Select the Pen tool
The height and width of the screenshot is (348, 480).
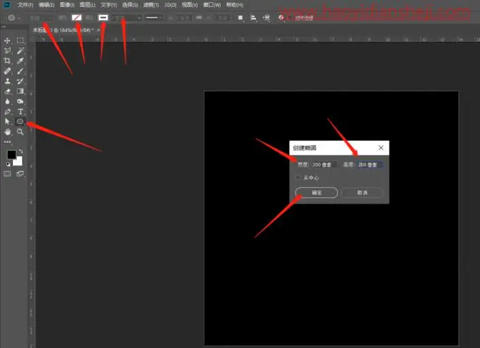7,112
